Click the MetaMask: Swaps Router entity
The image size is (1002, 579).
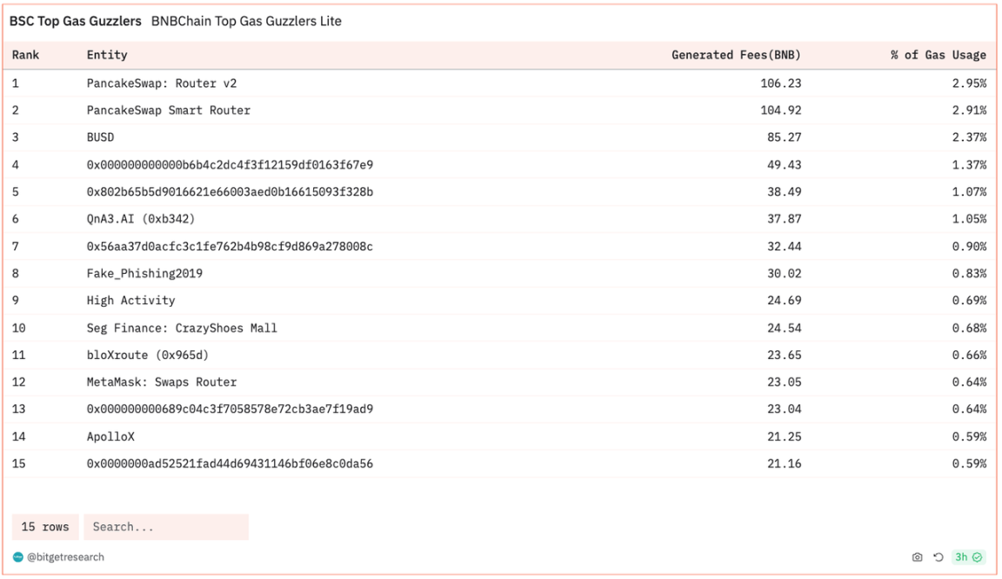[x=162, y=383]
